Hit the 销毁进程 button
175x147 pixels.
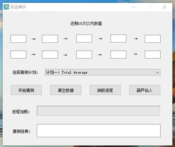105,90
